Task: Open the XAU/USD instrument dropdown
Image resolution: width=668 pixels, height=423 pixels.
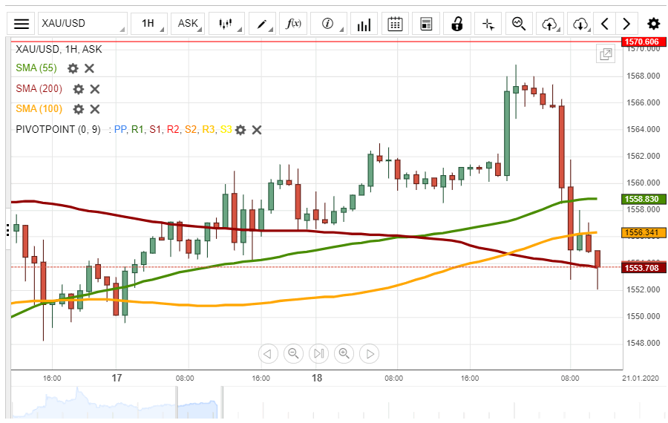Action: pos(82,23)
